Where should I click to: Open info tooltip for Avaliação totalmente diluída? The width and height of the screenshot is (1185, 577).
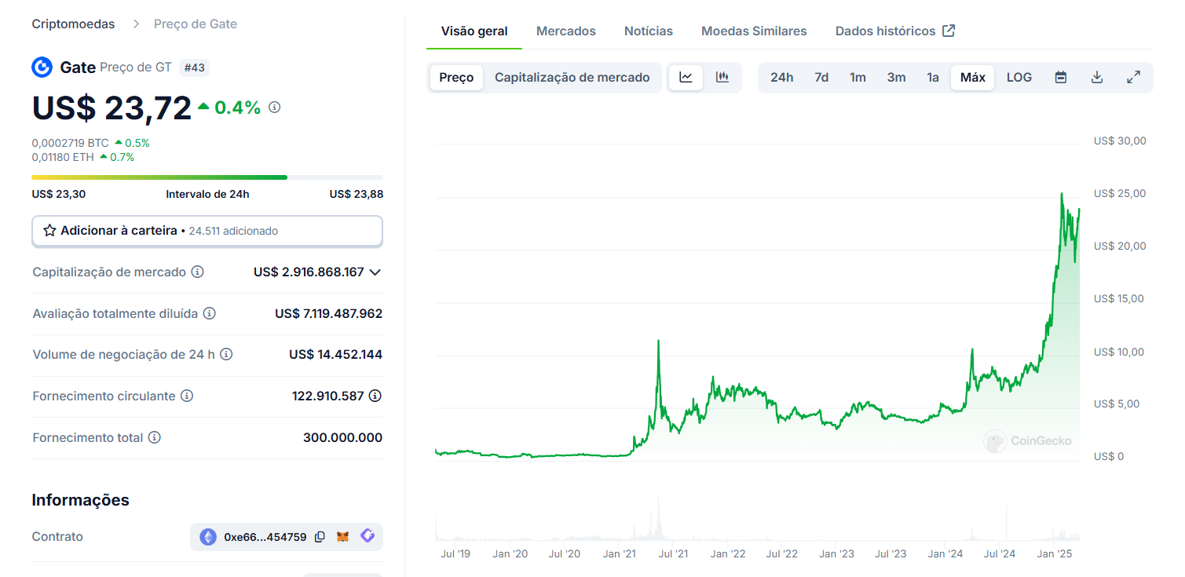click(210, 313)
